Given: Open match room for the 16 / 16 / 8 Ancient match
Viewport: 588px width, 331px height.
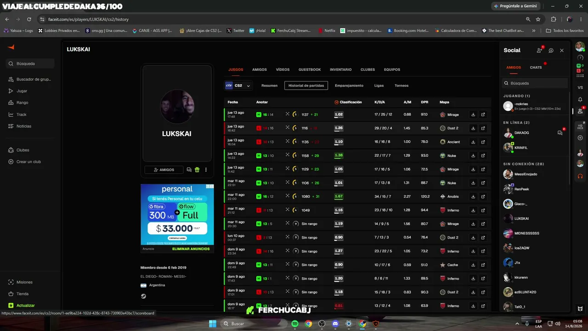Looking at the screenshot, I should tap(483, 142).
